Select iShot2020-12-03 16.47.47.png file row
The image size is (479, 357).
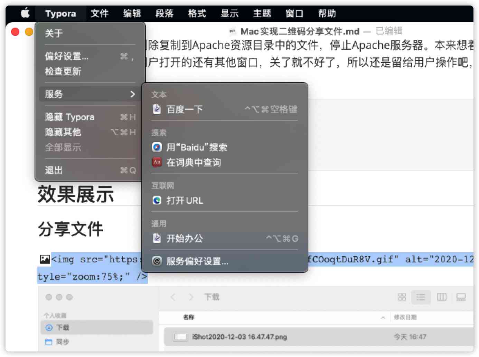click(318, 337)
